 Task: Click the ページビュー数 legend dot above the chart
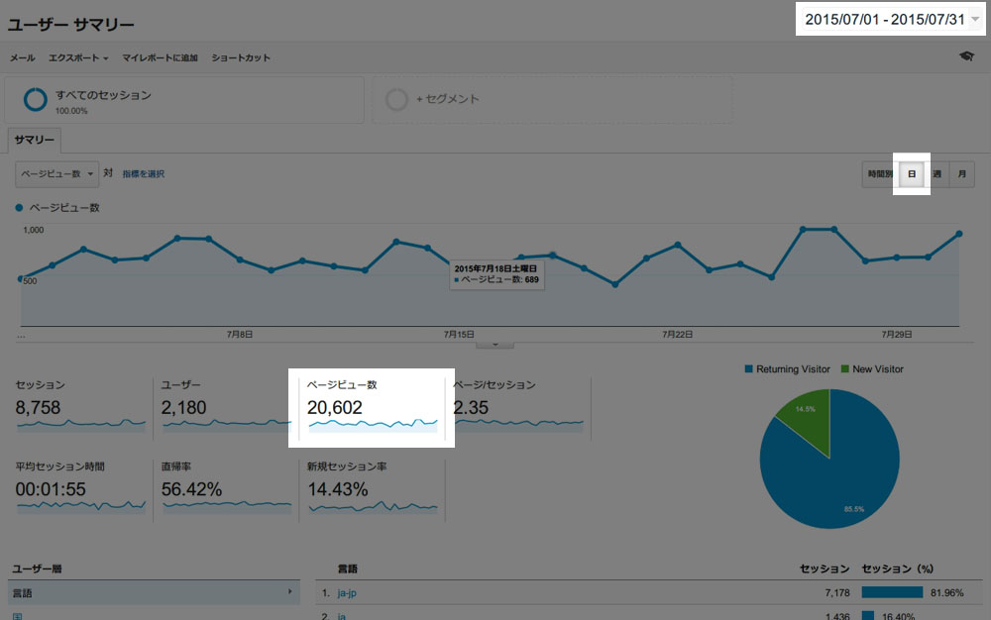(19, 208)
